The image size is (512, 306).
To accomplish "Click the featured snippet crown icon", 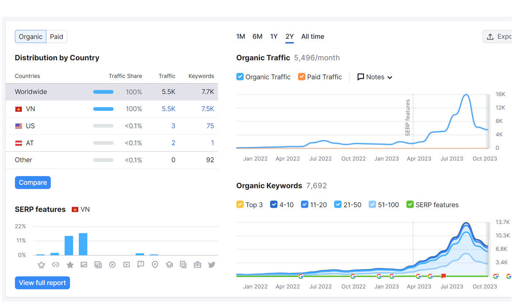I will tap(41, 264).
